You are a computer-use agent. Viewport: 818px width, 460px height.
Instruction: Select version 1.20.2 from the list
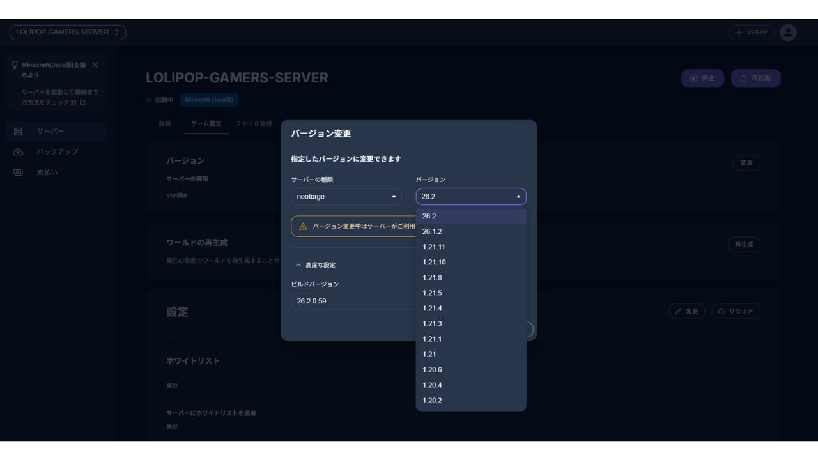click(471, 400)
